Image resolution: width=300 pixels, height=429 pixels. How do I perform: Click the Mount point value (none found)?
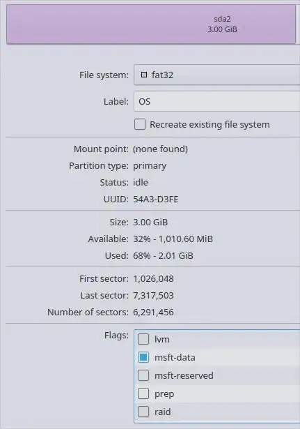coord(161,149)
